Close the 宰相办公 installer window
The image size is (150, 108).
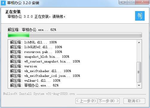[142, 2]
